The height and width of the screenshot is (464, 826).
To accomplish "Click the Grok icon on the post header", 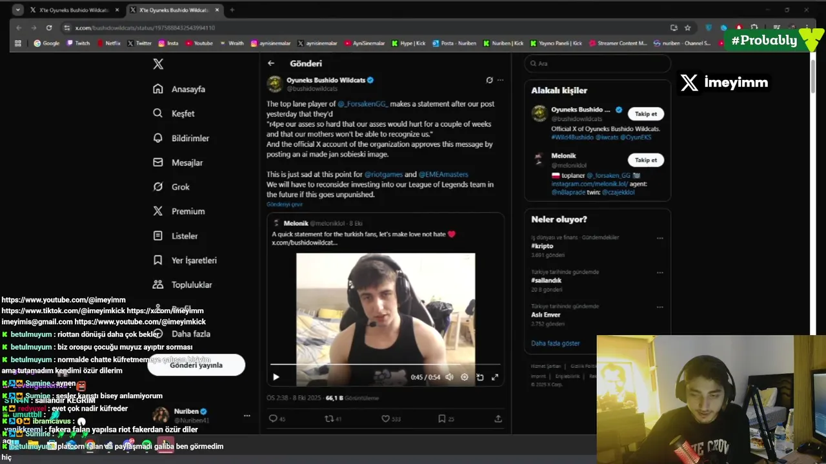I will pyautogui.click(x=489, y=81).
